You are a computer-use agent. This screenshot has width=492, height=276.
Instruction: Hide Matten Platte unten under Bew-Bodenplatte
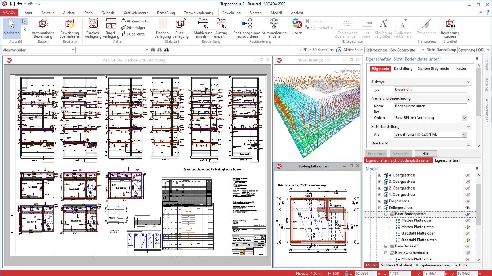(x=468, y=227)
